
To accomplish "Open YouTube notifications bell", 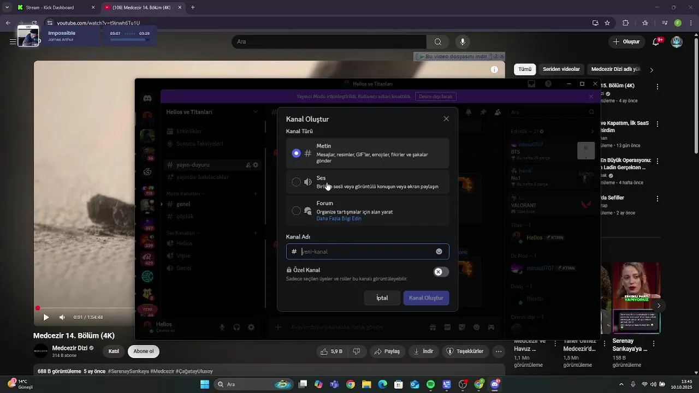I will [657, 42].
